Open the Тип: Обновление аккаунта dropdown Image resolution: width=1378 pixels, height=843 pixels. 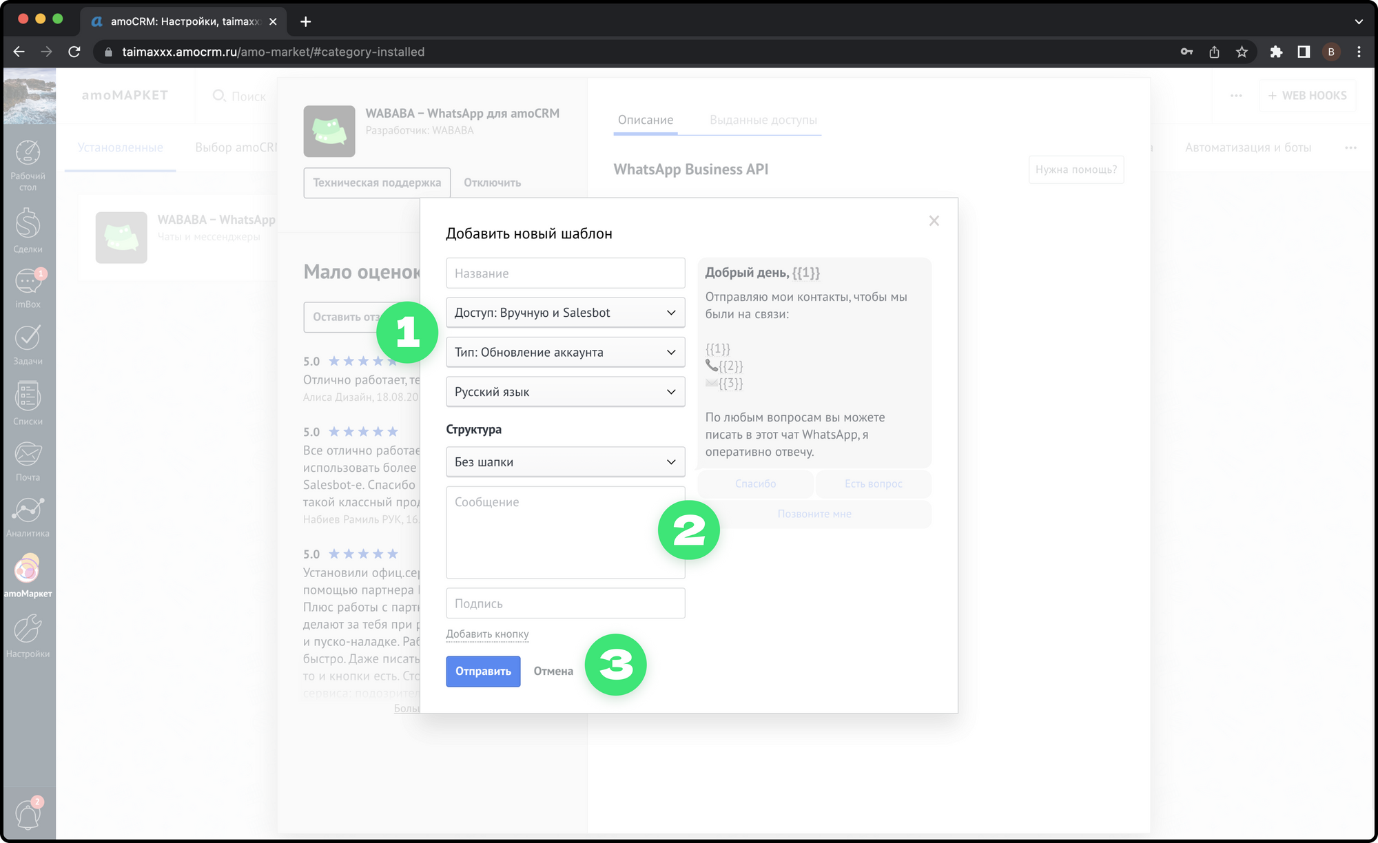(566, 352)
